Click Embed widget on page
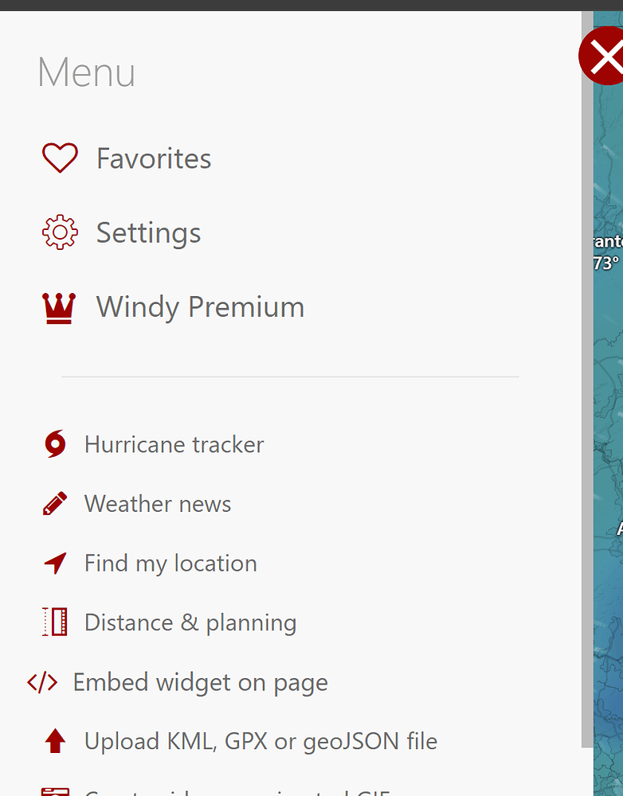The image size is (623, 796). point(199,682)
